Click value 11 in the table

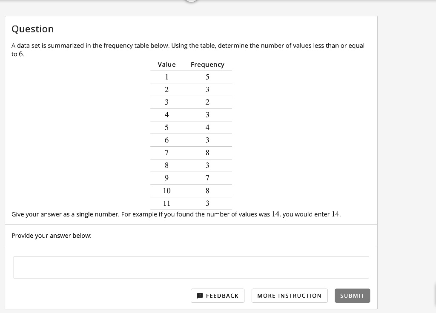pos(166,203)
